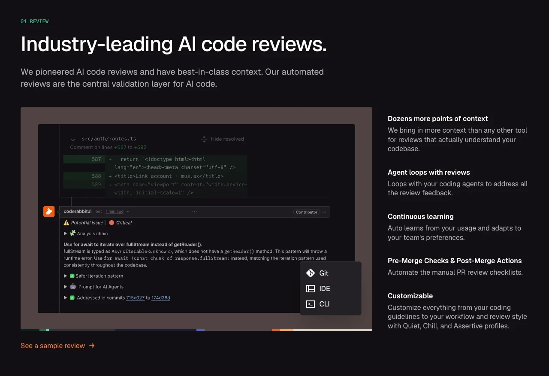The height and width of the screenshot is (376, 549).
Task: Click the Continuous learning heading
Action: (x=421, y=217)
